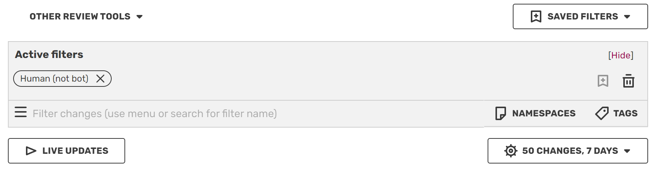Click the bookmark icon on Saved Filters
Image resolution: width=653 pixels, height=171 pixels.
click(x=536, y=16)
